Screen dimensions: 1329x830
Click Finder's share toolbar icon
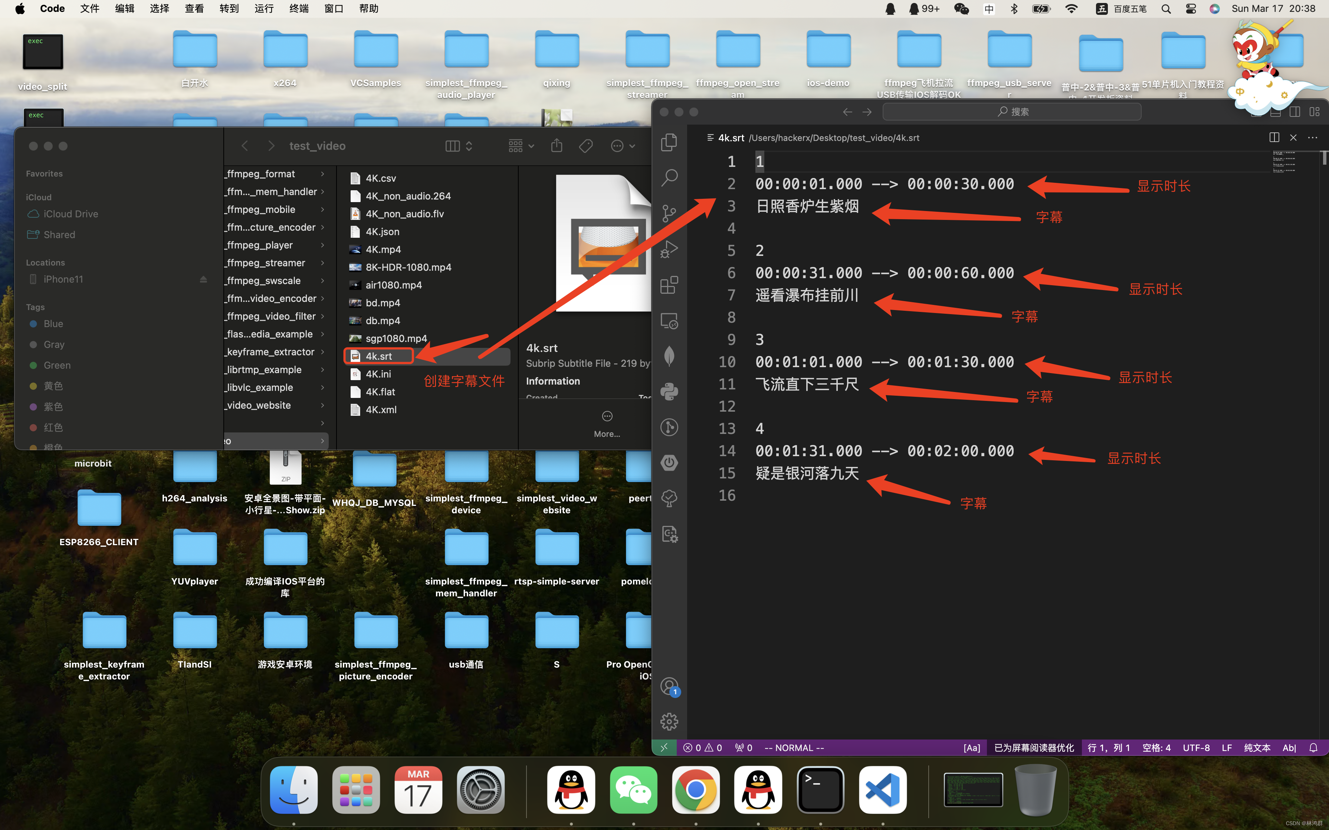click(x=556, y=145)
